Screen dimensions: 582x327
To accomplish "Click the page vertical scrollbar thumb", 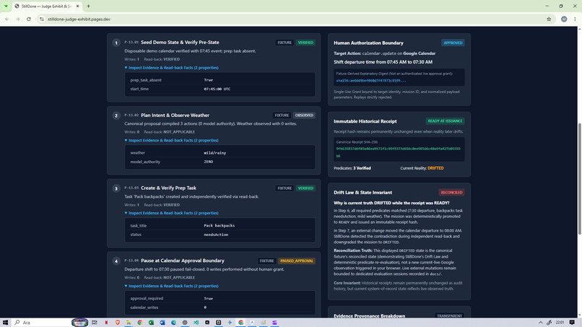I will pyautogui.click(x=579, y=178).
